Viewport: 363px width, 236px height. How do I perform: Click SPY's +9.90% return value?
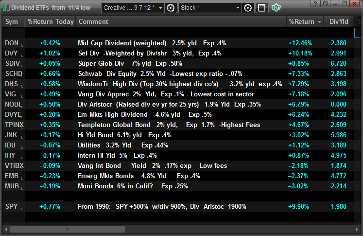[x=298, y=206]
